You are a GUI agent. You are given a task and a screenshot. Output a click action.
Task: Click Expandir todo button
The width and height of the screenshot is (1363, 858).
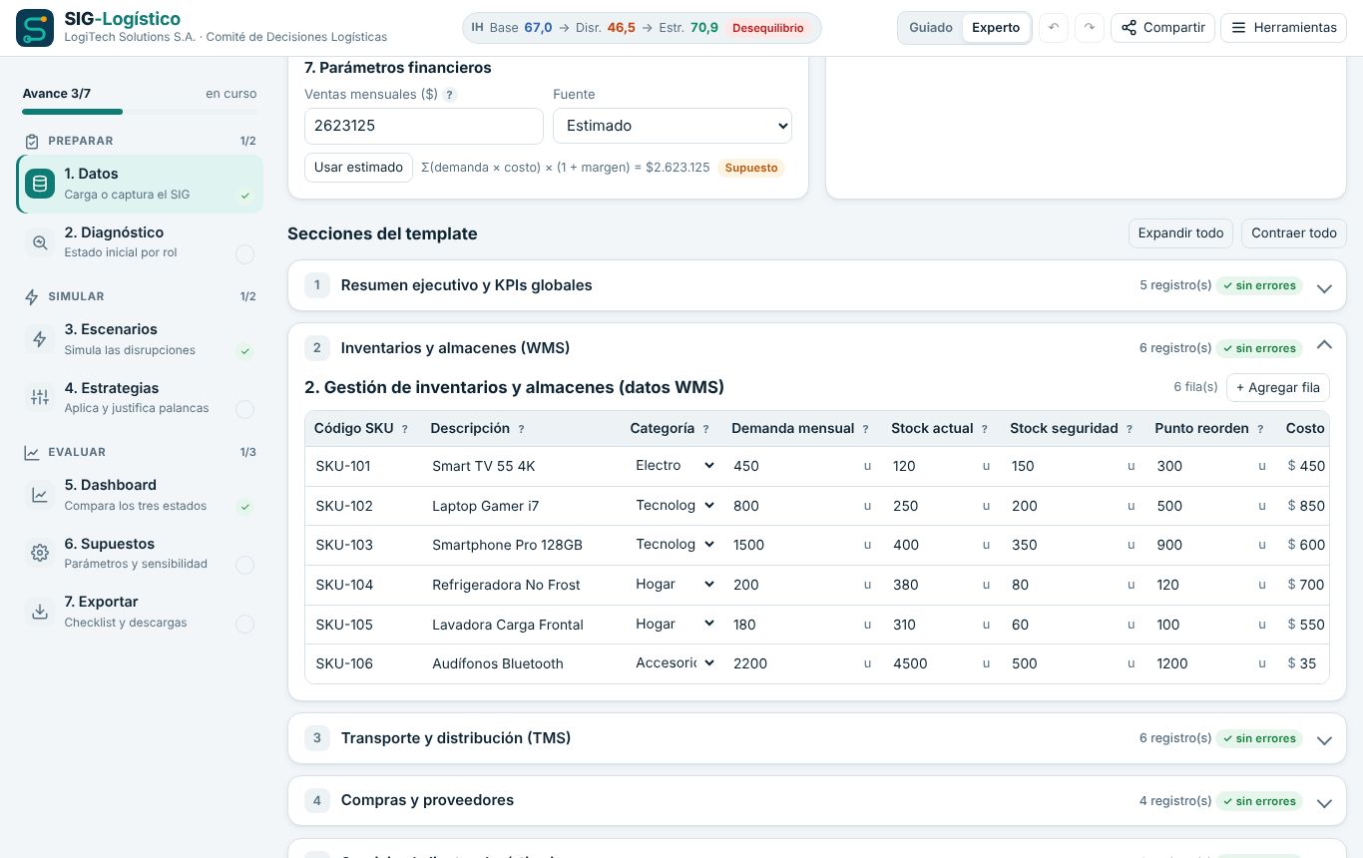[x=1180, y=233]
